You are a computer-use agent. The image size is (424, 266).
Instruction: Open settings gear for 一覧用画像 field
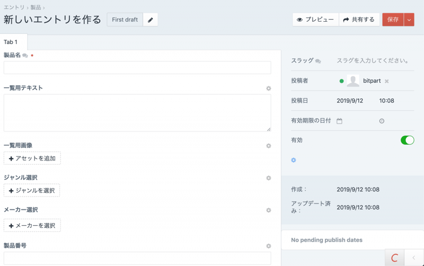(269, 146)
